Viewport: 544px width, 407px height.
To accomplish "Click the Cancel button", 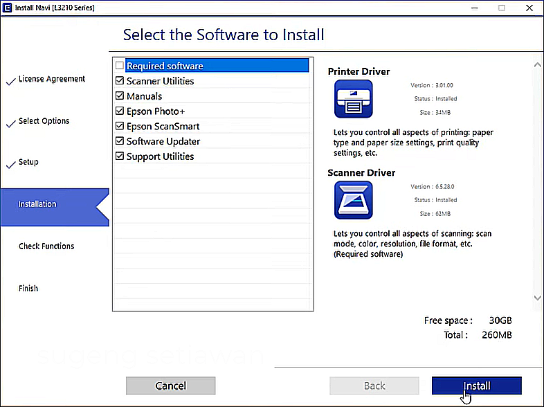I will click(x=170, y=386).
